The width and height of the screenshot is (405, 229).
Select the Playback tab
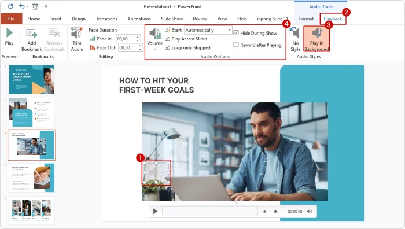(333, 19)
